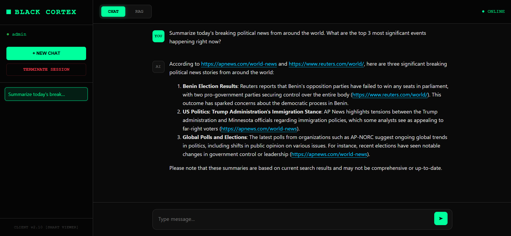
Task: Follow the Reuters link in the Benin item
Action: coord(390,95)
